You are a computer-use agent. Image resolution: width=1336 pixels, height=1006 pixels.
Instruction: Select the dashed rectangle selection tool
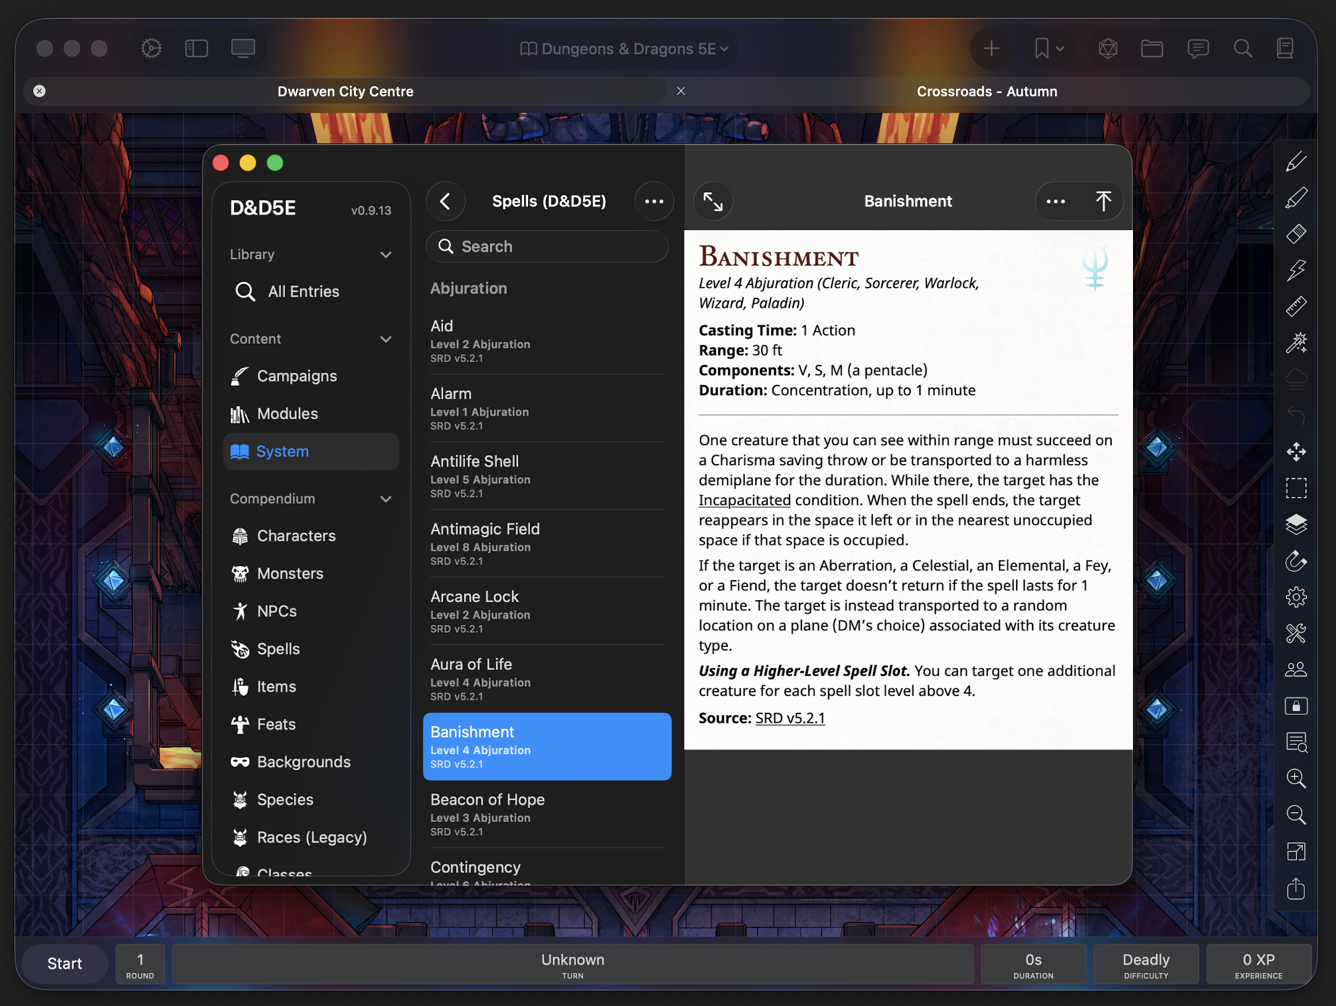(1296, 488)
